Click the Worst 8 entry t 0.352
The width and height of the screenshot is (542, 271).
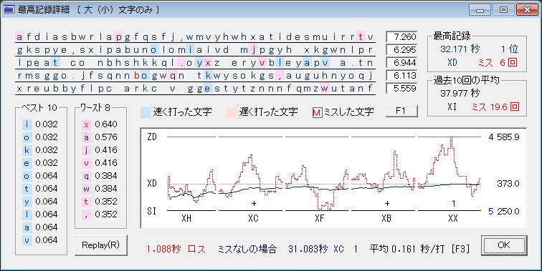(x=100, y=202)
